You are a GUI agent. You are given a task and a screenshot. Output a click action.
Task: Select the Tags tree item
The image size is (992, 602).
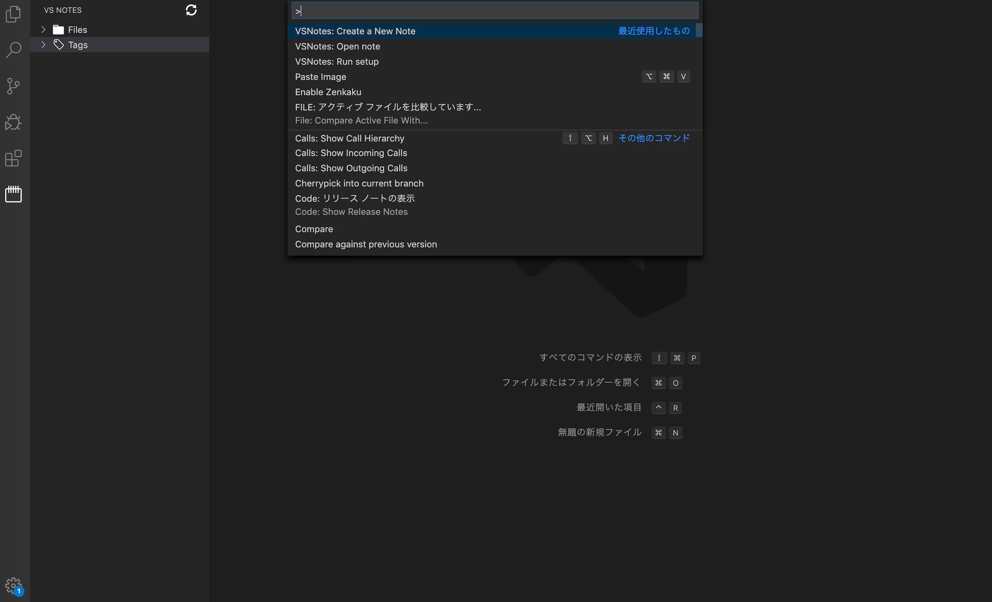[78, 45]
